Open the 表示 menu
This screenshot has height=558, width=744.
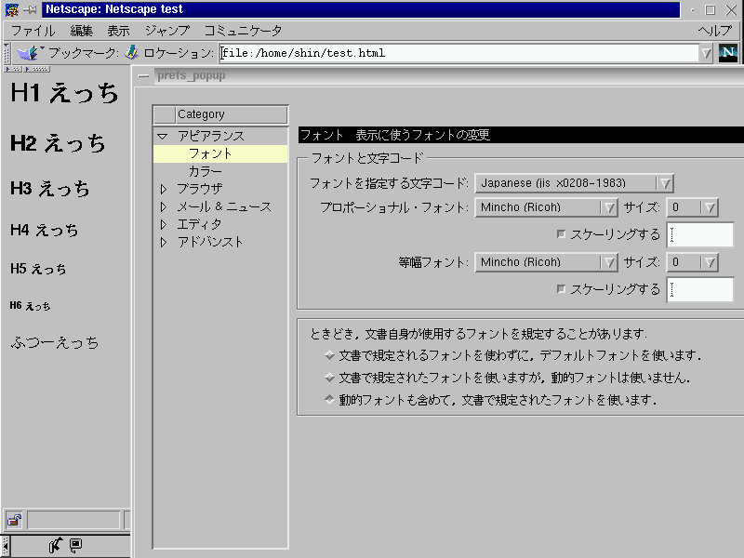[x=118, y=31]
